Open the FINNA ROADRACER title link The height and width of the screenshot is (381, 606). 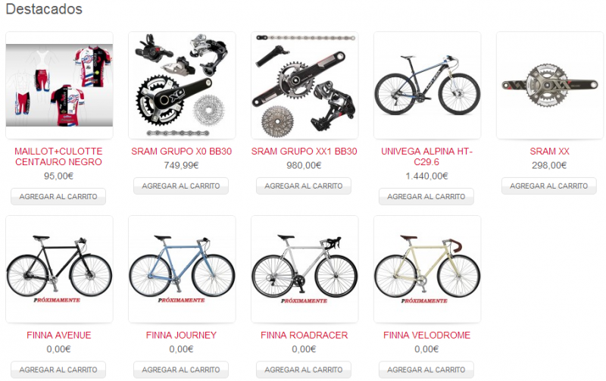tap(305, 335)
